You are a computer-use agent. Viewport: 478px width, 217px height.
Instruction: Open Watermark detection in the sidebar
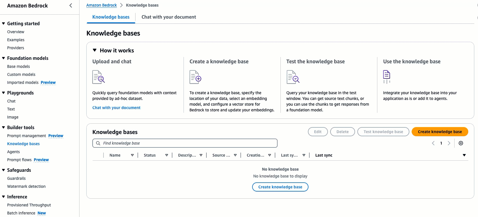(26, 186)
